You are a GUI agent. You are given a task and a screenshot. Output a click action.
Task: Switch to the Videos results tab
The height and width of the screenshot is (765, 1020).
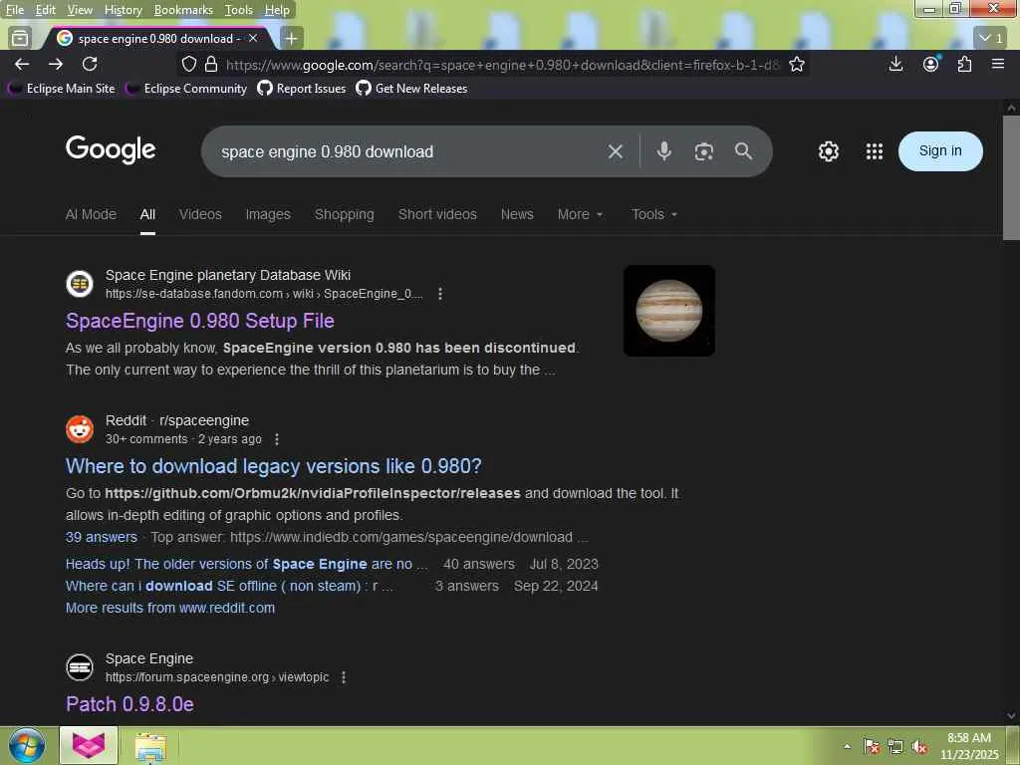click(x=200, y=214)
